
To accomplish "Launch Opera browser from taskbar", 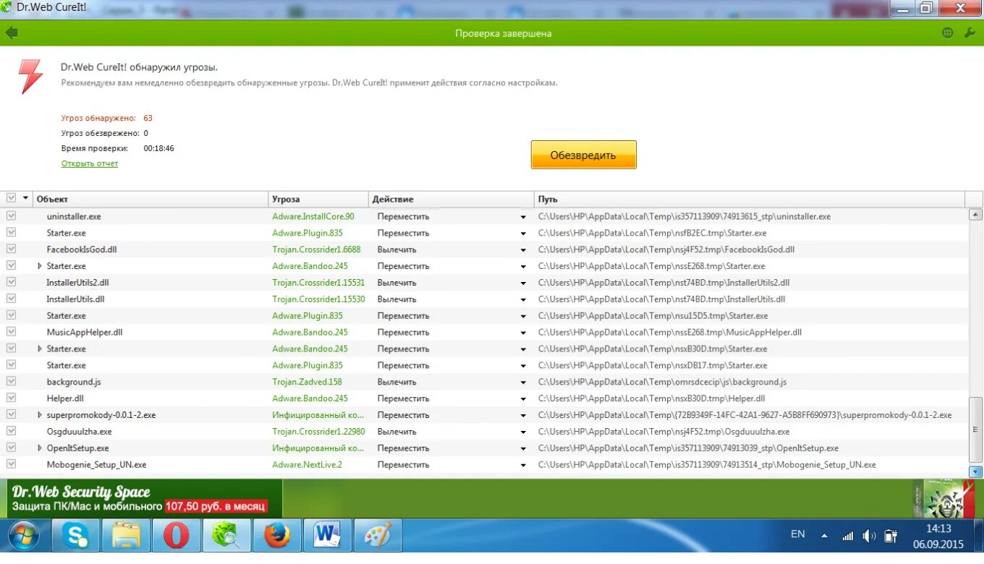I will pyautogui.click(x=176, y=536).
